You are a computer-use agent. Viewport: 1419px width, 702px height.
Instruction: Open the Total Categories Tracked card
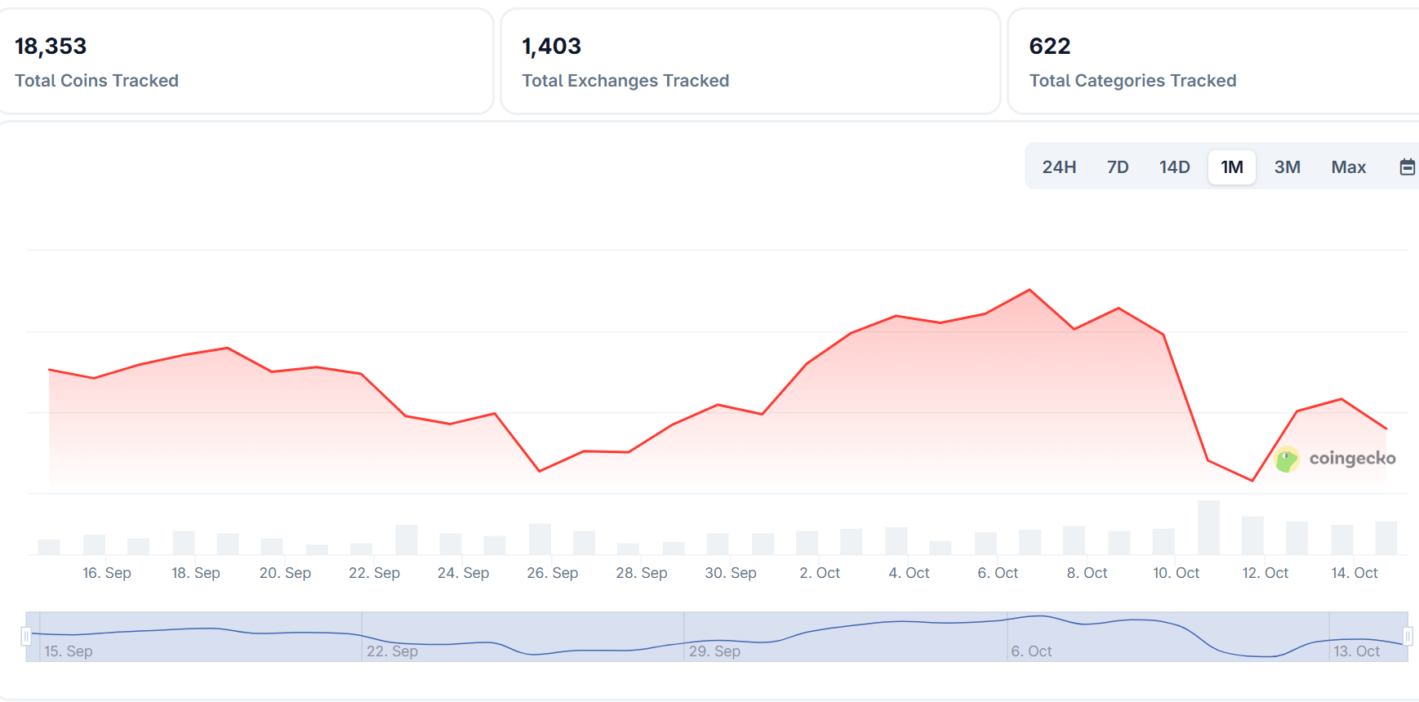tap(1213, 62)
